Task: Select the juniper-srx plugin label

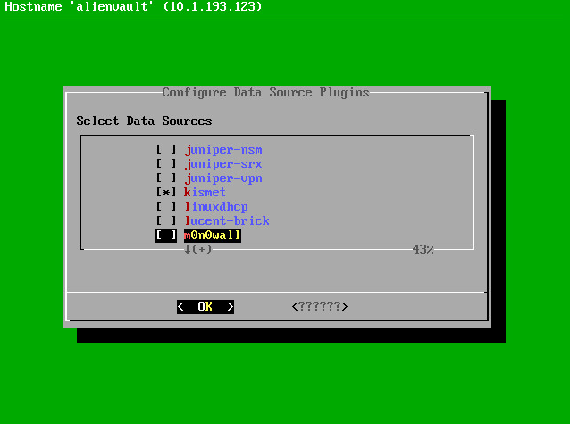Action: pyautogui.click(x=223, y=164)
